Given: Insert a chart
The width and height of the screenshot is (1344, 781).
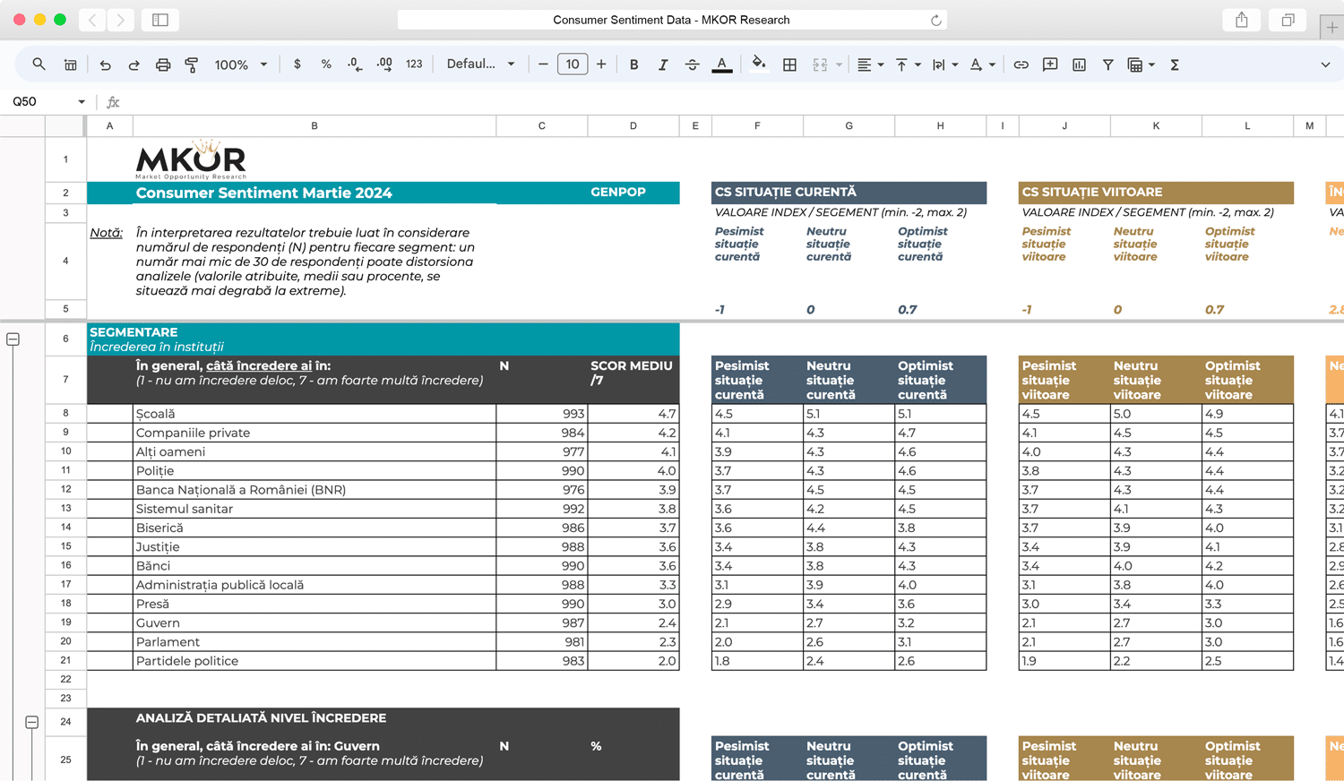Looking at the screenshot, I should pos(1079,64).
